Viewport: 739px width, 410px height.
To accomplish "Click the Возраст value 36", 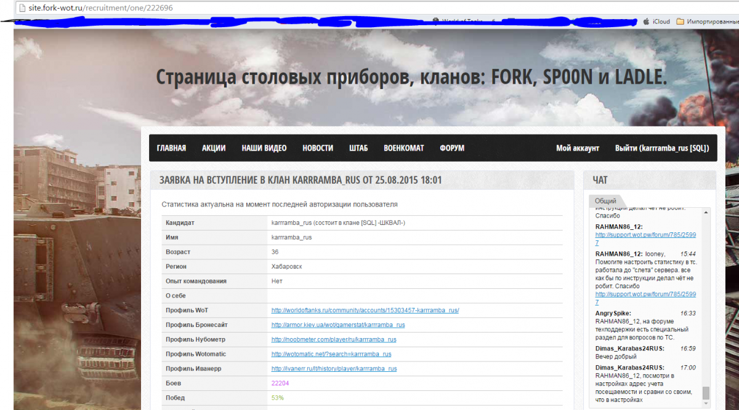I will click(275, 252).
